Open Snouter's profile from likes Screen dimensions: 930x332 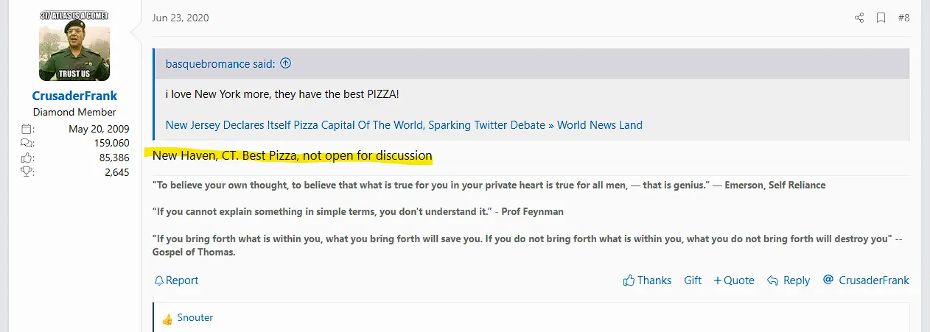tap(195, 318)
